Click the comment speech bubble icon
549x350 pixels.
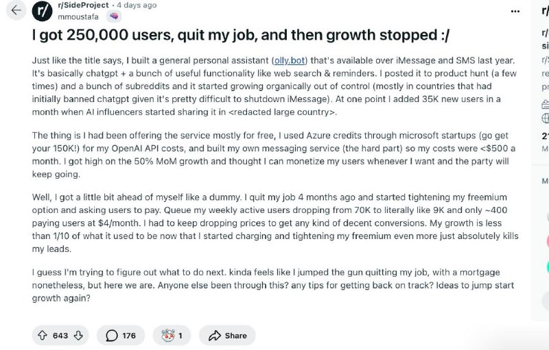pyautogui.click(x=111, y=336)
